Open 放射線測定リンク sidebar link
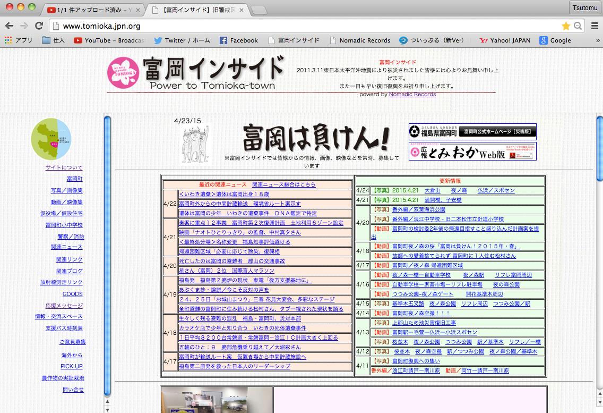The image size is (603, 413). 61,282
